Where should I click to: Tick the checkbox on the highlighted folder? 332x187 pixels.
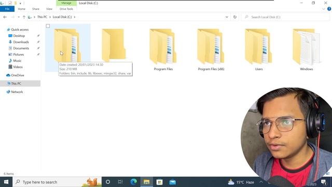coord(48,26)
